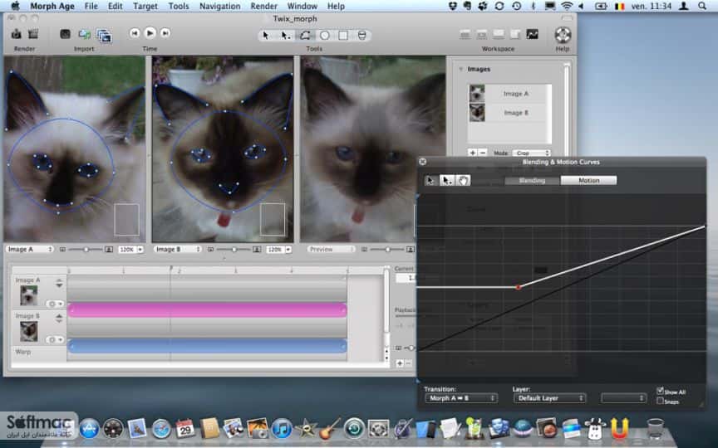Screen dimensions: 718x448
Task: Open the File menu
Action: [x=91, y=6]
